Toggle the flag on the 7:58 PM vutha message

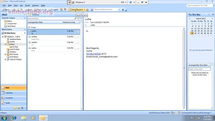pos(78,32)
